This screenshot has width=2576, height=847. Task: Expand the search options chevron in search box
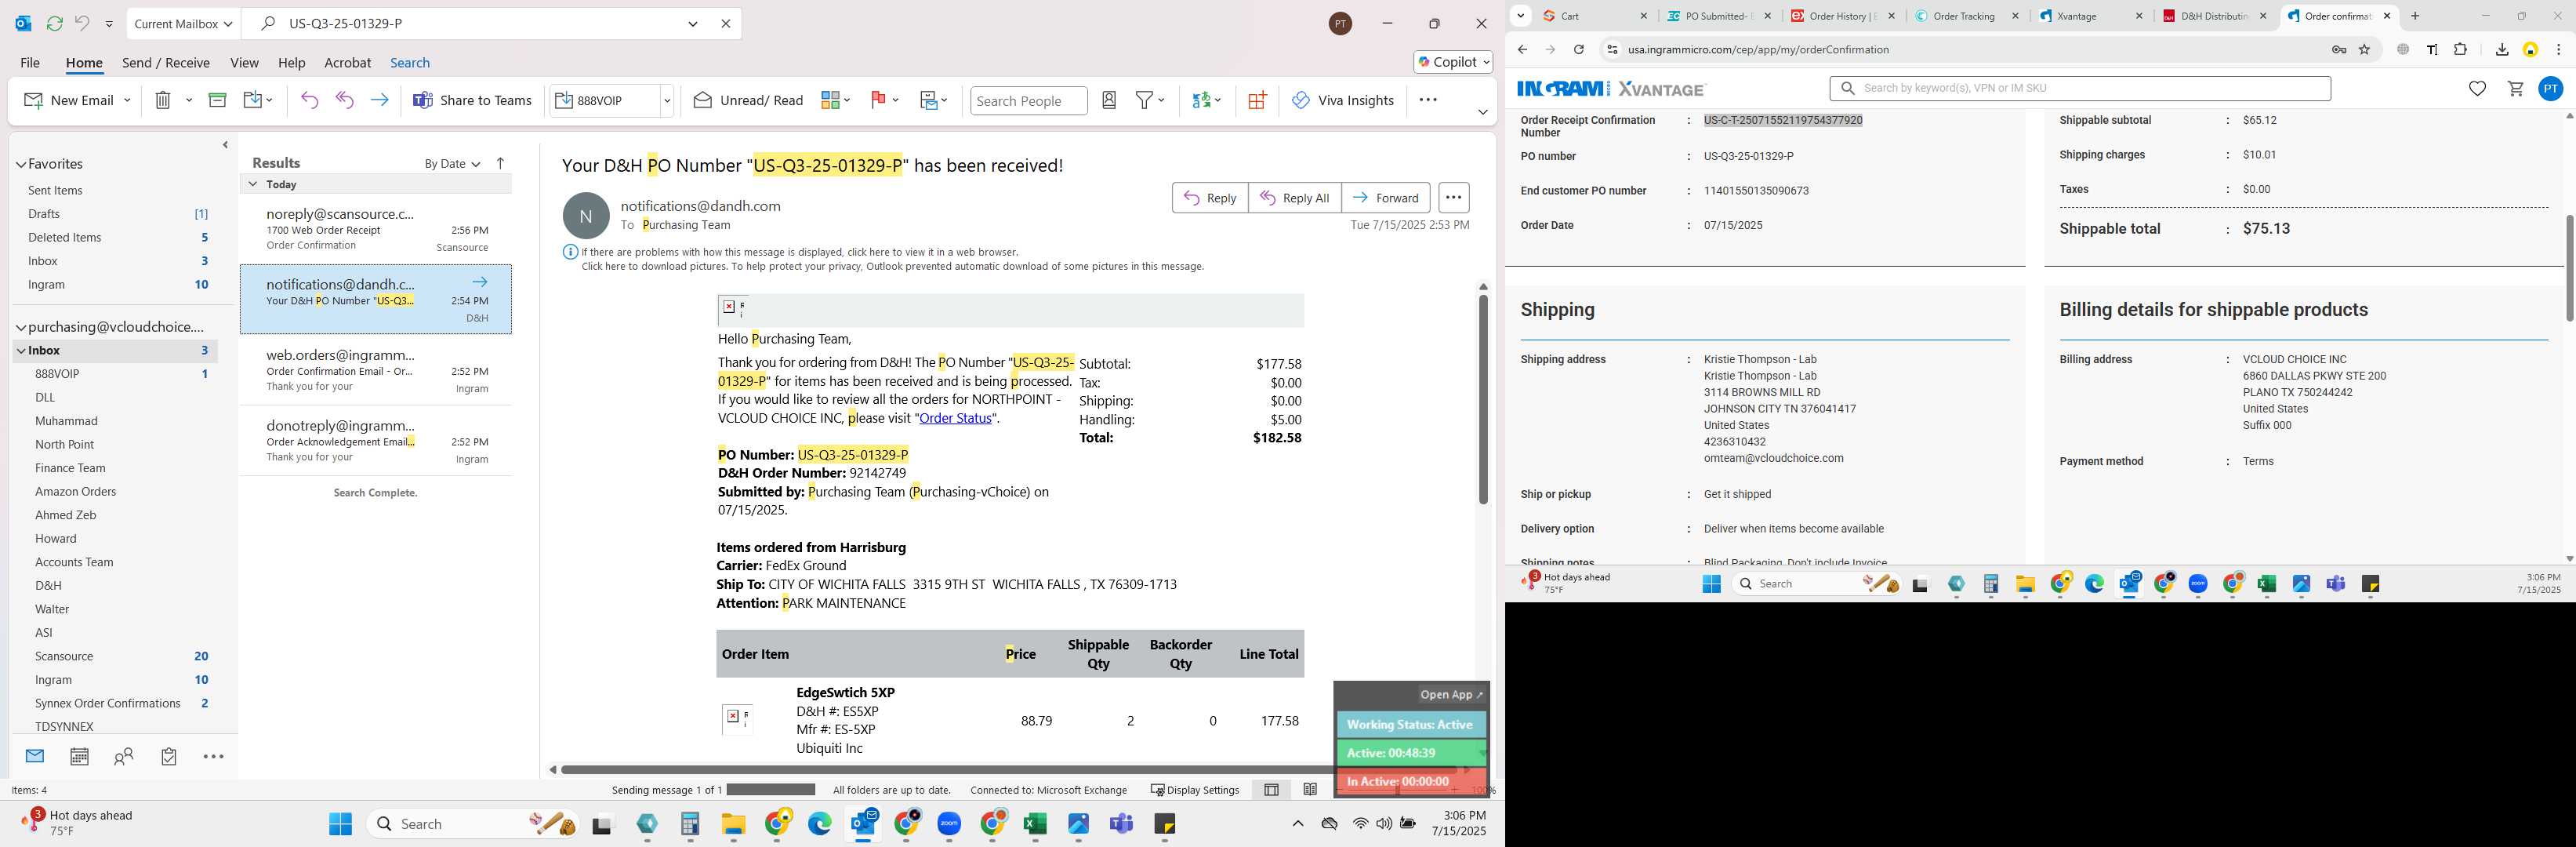(692, 23)
